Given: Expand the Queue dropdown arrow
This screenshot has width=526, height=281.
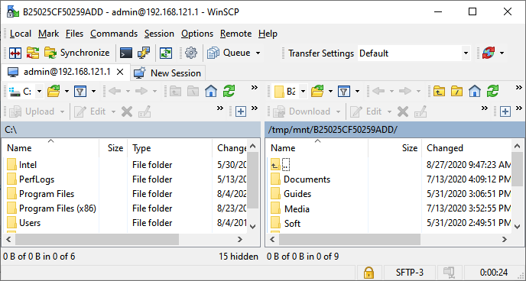Looking at the screenshot, I should [x=258, y=53].
